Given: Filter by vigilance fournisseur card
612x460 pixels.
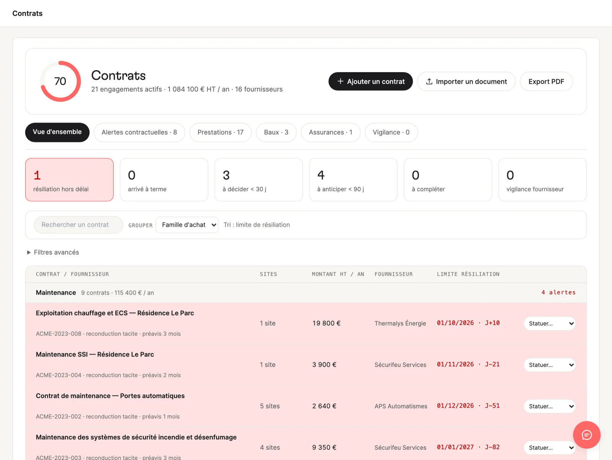Looking at the screenshot, I should click(x=542, y=180).
